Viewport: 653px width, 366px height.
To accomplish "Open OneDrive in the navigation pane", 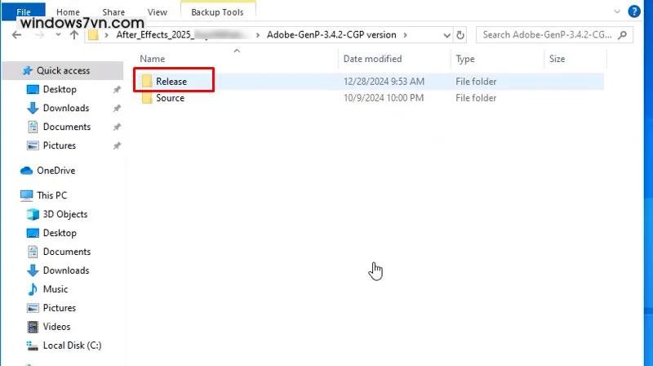I will (56, 171).
